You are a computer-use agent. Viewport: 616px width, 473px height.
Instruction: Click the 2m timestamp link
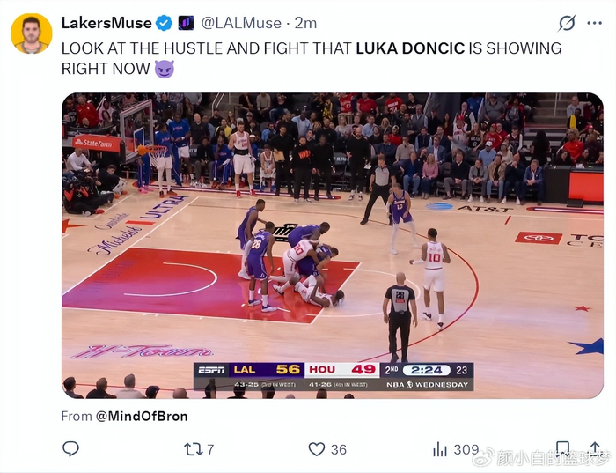(305, 23)
